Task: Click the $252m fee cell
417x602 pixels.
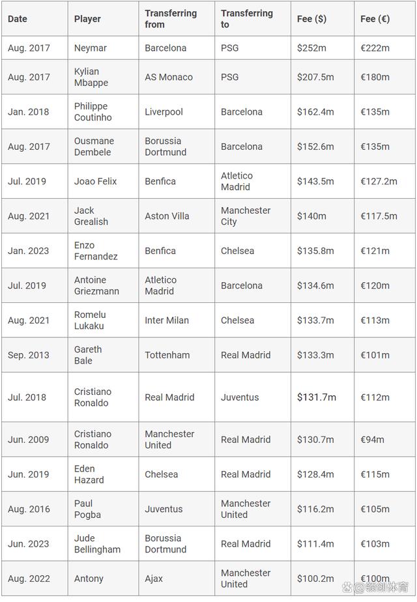Action: click(x=315, y=48)
